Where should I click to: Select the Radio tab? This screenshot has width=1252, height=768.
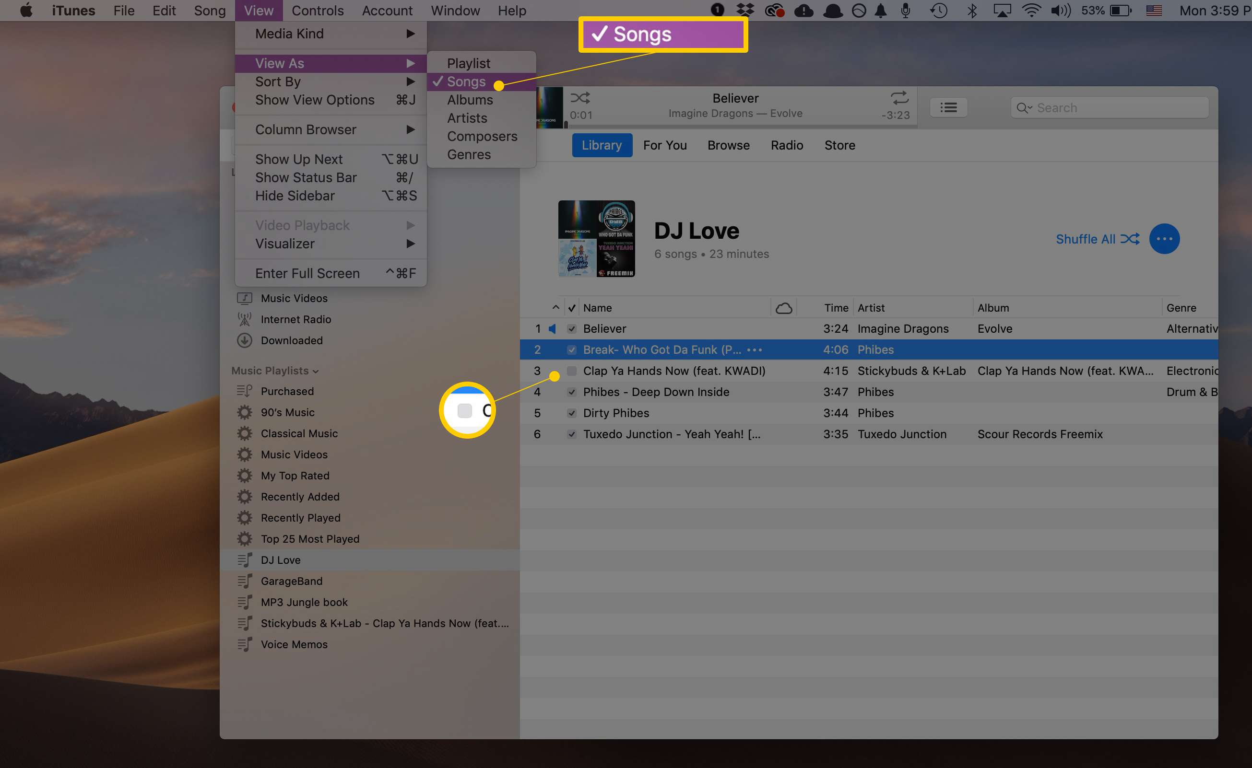[x=785, y=145]
